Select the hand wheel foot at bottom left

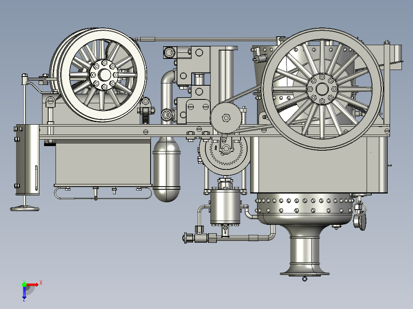point(25,209)
